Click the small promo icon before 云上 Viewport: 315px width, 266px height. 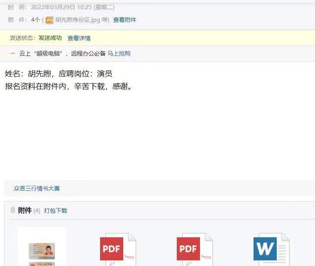tap(12, 54)
